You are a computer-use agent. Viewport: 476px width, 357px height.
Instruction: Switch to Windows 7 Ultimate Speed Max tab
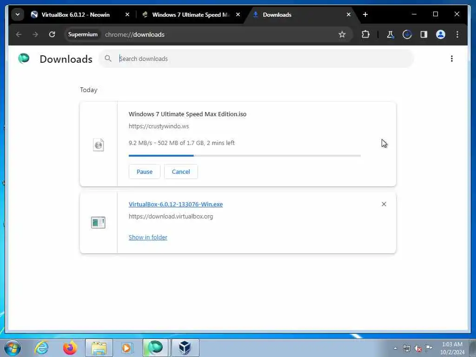tap(191, 14)
